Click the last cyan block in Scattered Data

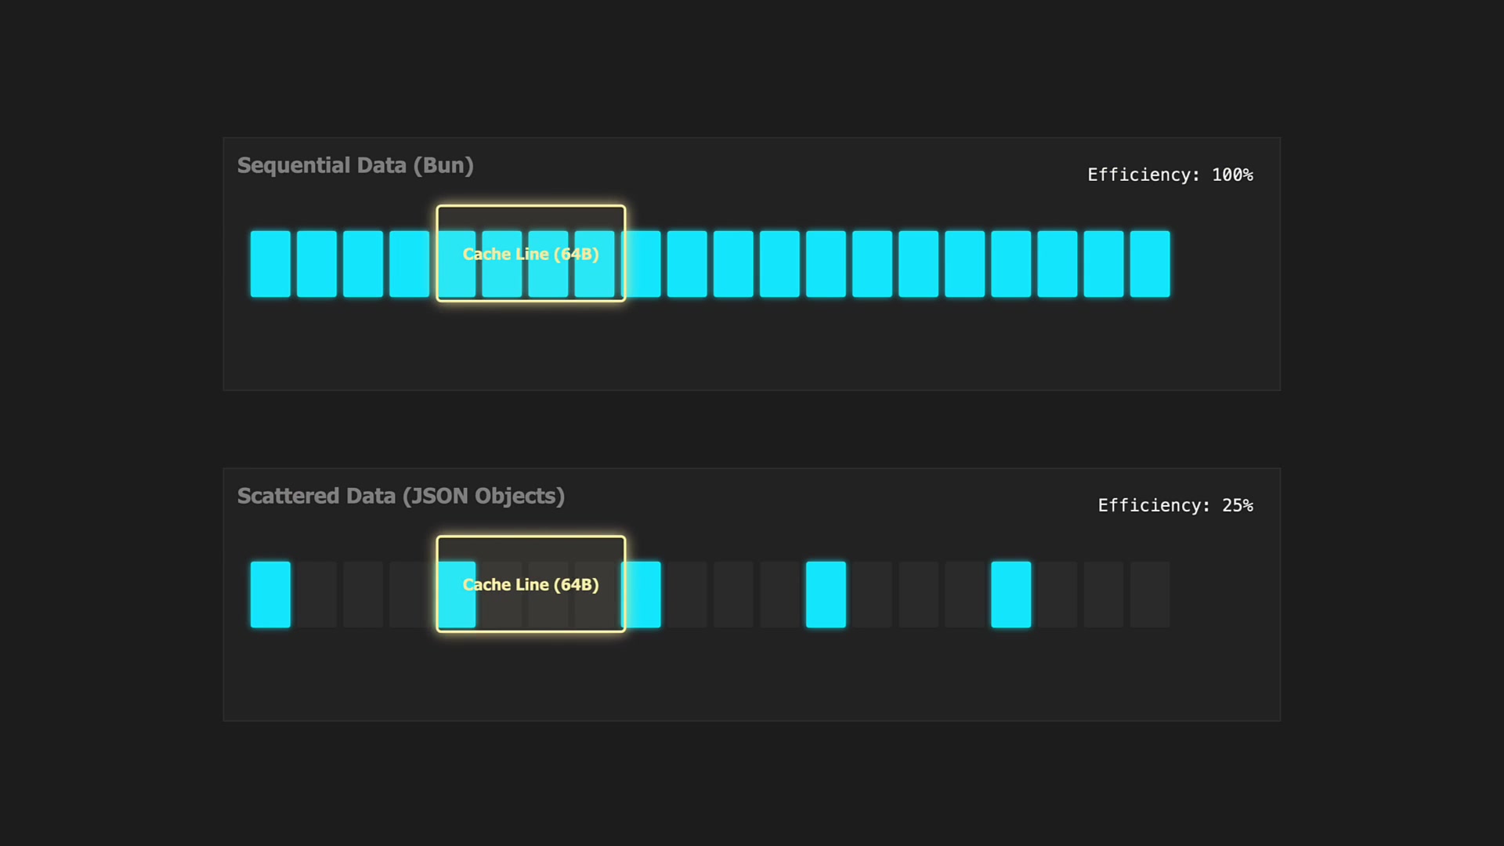pyautogui.click(x=1010, y=594)
